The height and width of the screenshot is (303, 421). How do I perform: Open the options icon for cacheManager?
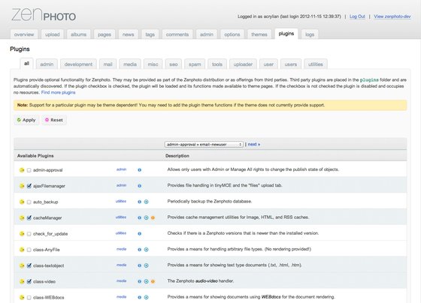click(x=146, y=217)
